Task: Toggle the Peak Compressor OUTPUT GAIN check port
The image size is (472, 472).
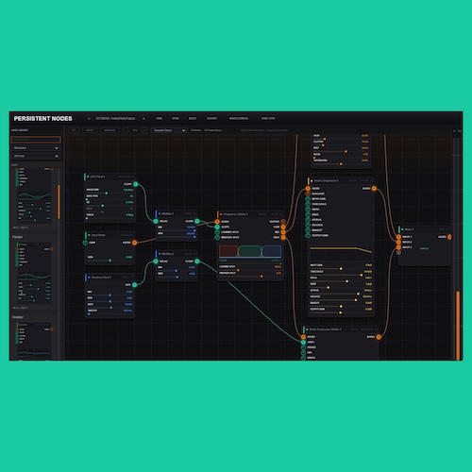Action: pos(308,235)
